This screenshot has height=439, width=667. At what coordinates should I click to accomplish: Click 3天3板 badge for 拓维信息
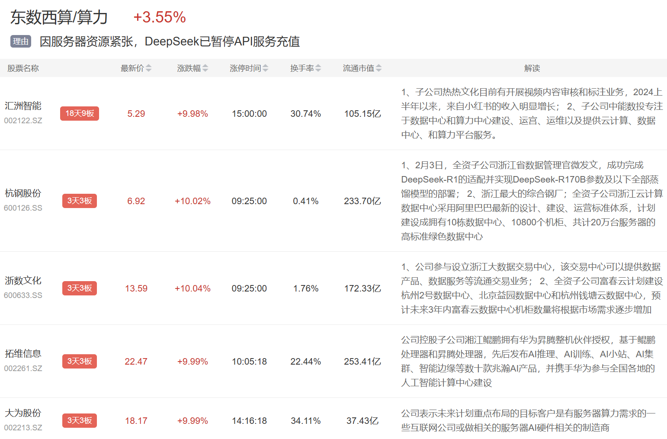(80, 361)
